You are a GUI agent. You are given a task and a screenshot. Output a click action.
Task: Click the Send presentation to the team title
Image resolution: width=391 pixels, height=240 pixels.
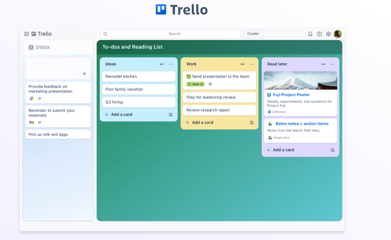(221, 77)
